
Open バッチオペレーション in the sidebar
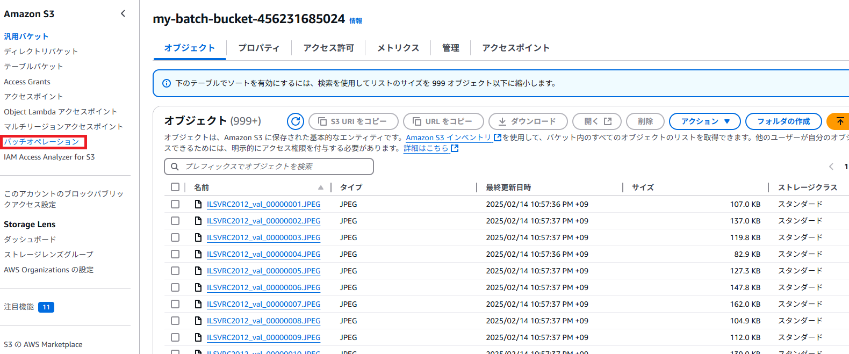41,142
